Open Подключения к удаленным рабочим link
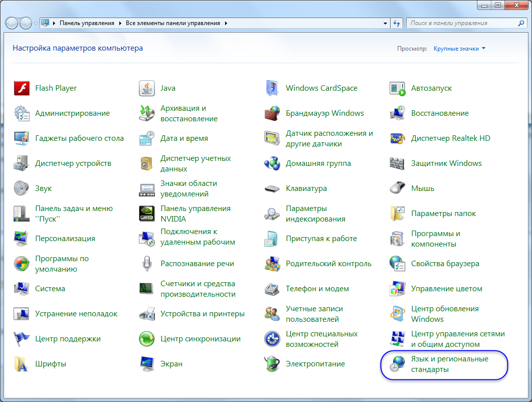 198,237
